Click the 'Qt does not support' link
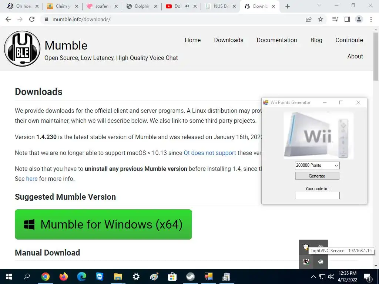 pos(210,153)
